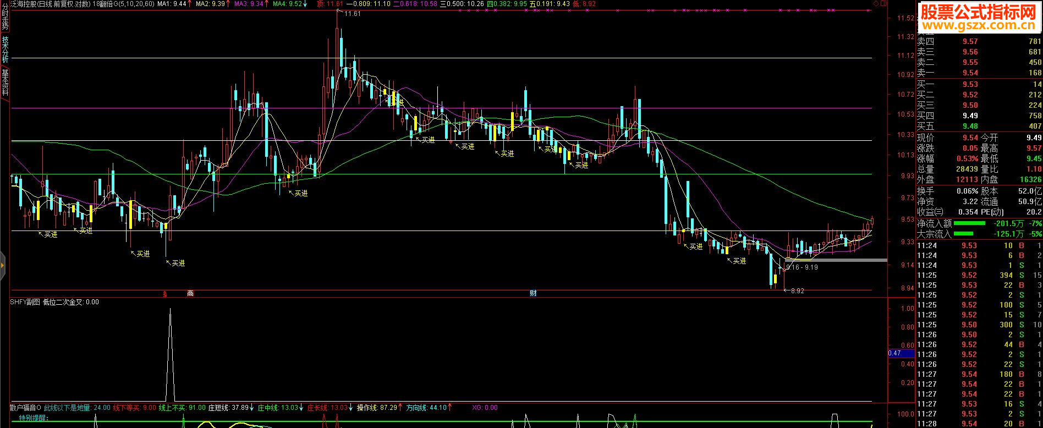
Task: Click the 线上不买: 91.00 label
Action: click(182, 408)
